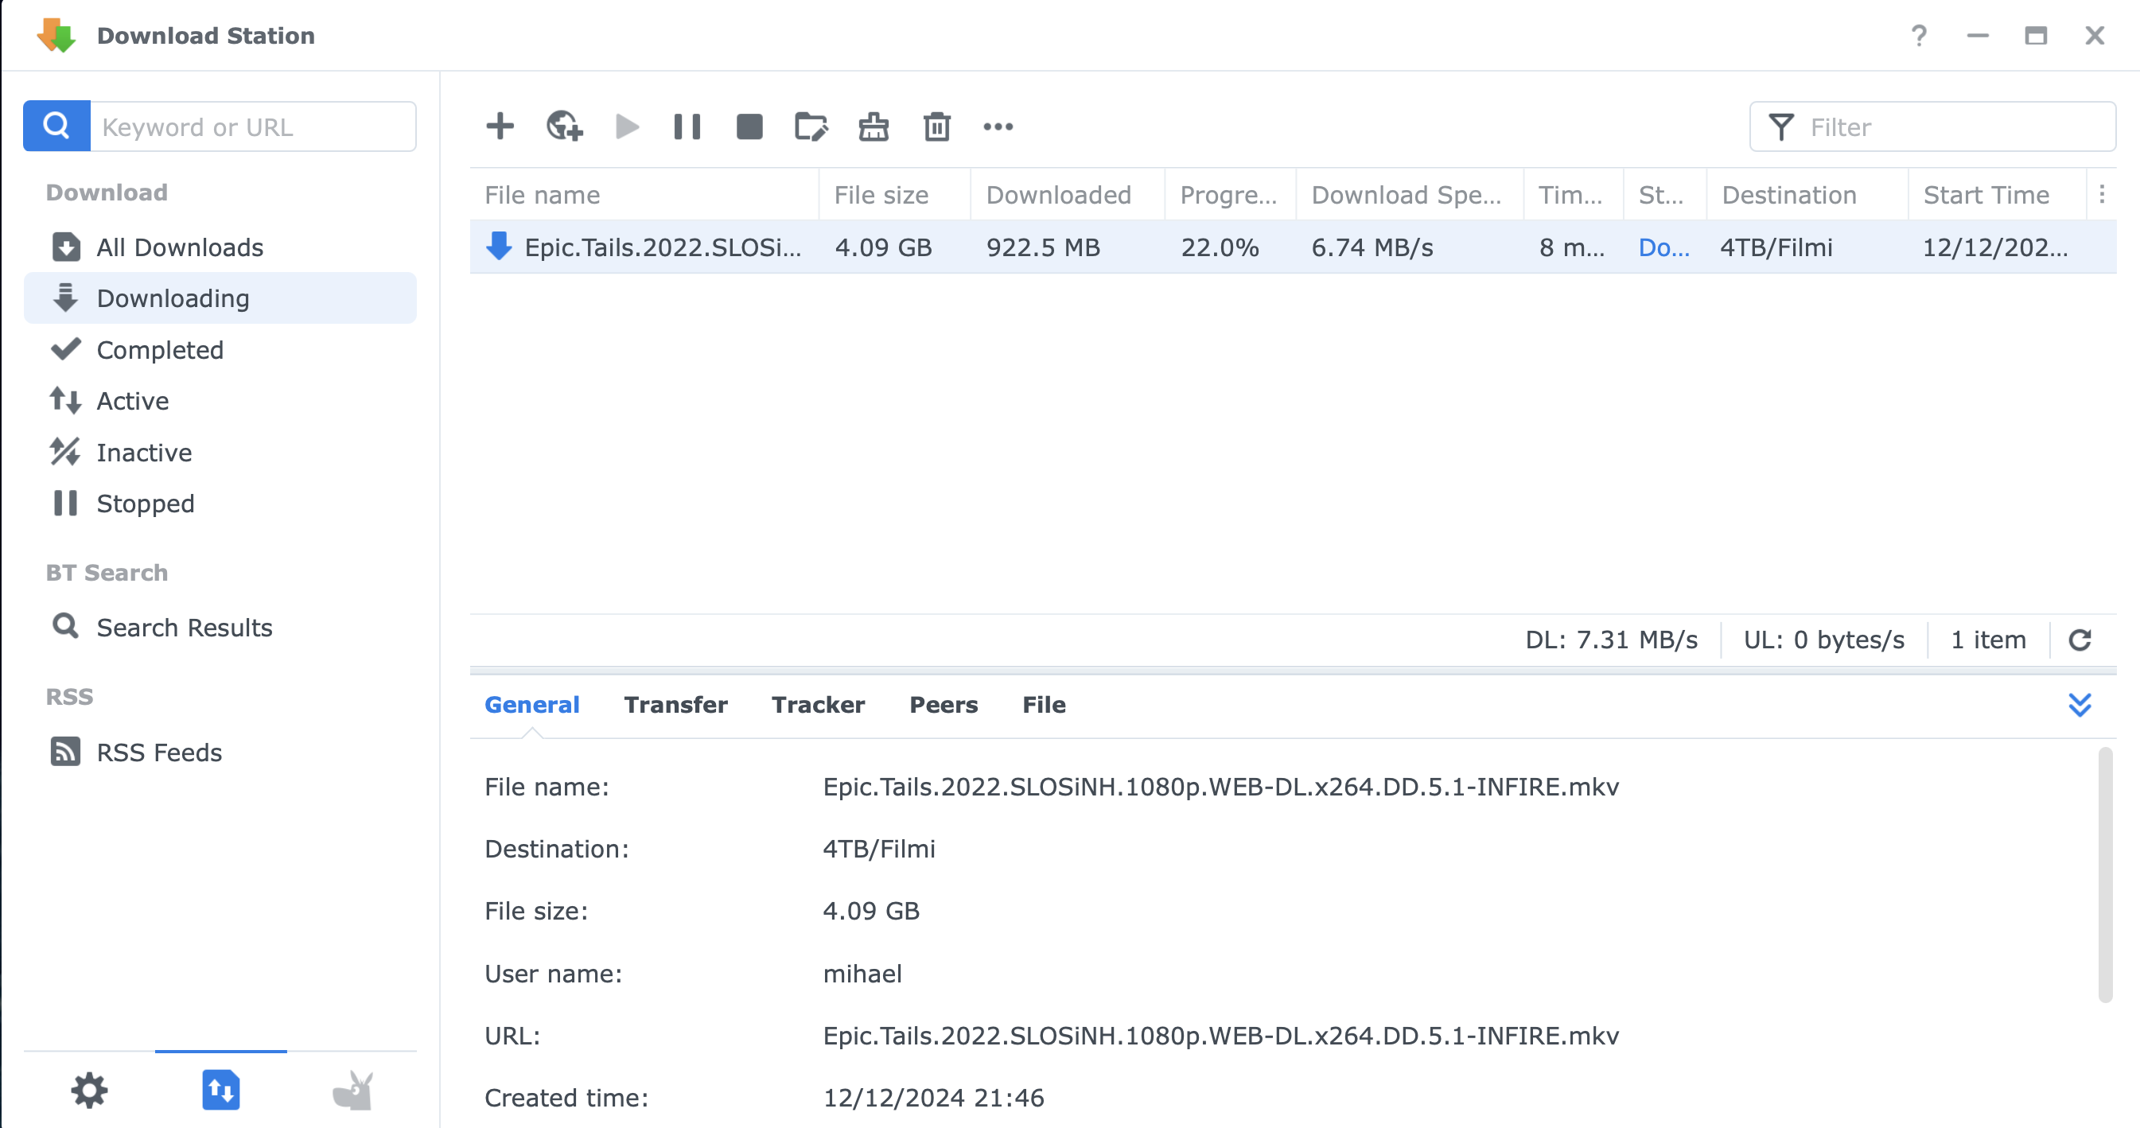The image size is (2140, 1128).
Task: Open RSS Feeds in the sidebar
Action: (158, 752)
